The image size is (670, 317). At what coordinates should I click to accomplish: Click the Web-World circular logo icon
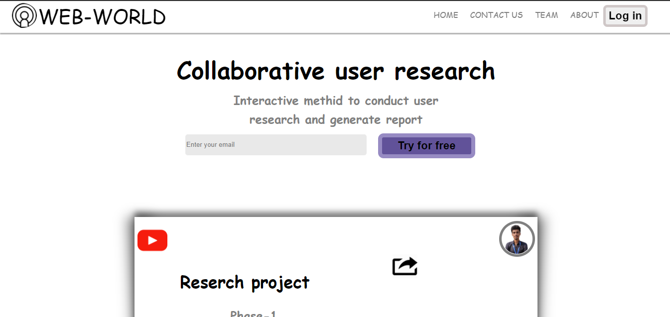(x=24, y=15)
